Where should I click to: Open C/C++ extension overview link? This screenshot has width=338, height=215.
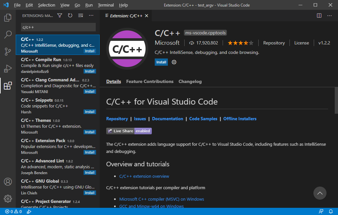point(144,176)
